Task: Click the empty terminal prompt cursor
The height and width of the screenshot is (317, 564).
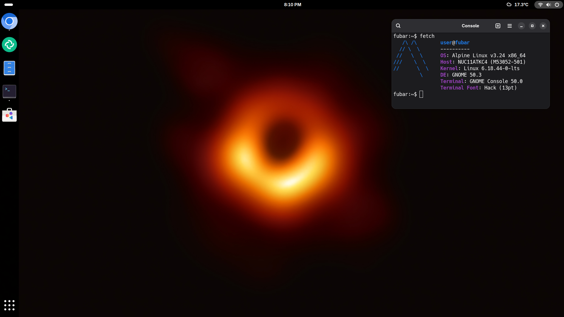Action: click(x=421, y=94)
